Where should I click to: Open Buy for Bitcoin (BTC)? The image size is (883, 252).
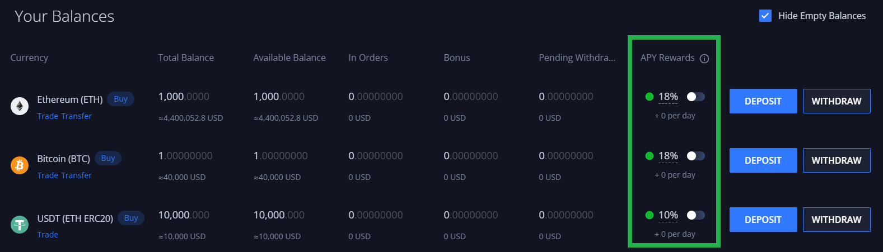pos(108,158)
